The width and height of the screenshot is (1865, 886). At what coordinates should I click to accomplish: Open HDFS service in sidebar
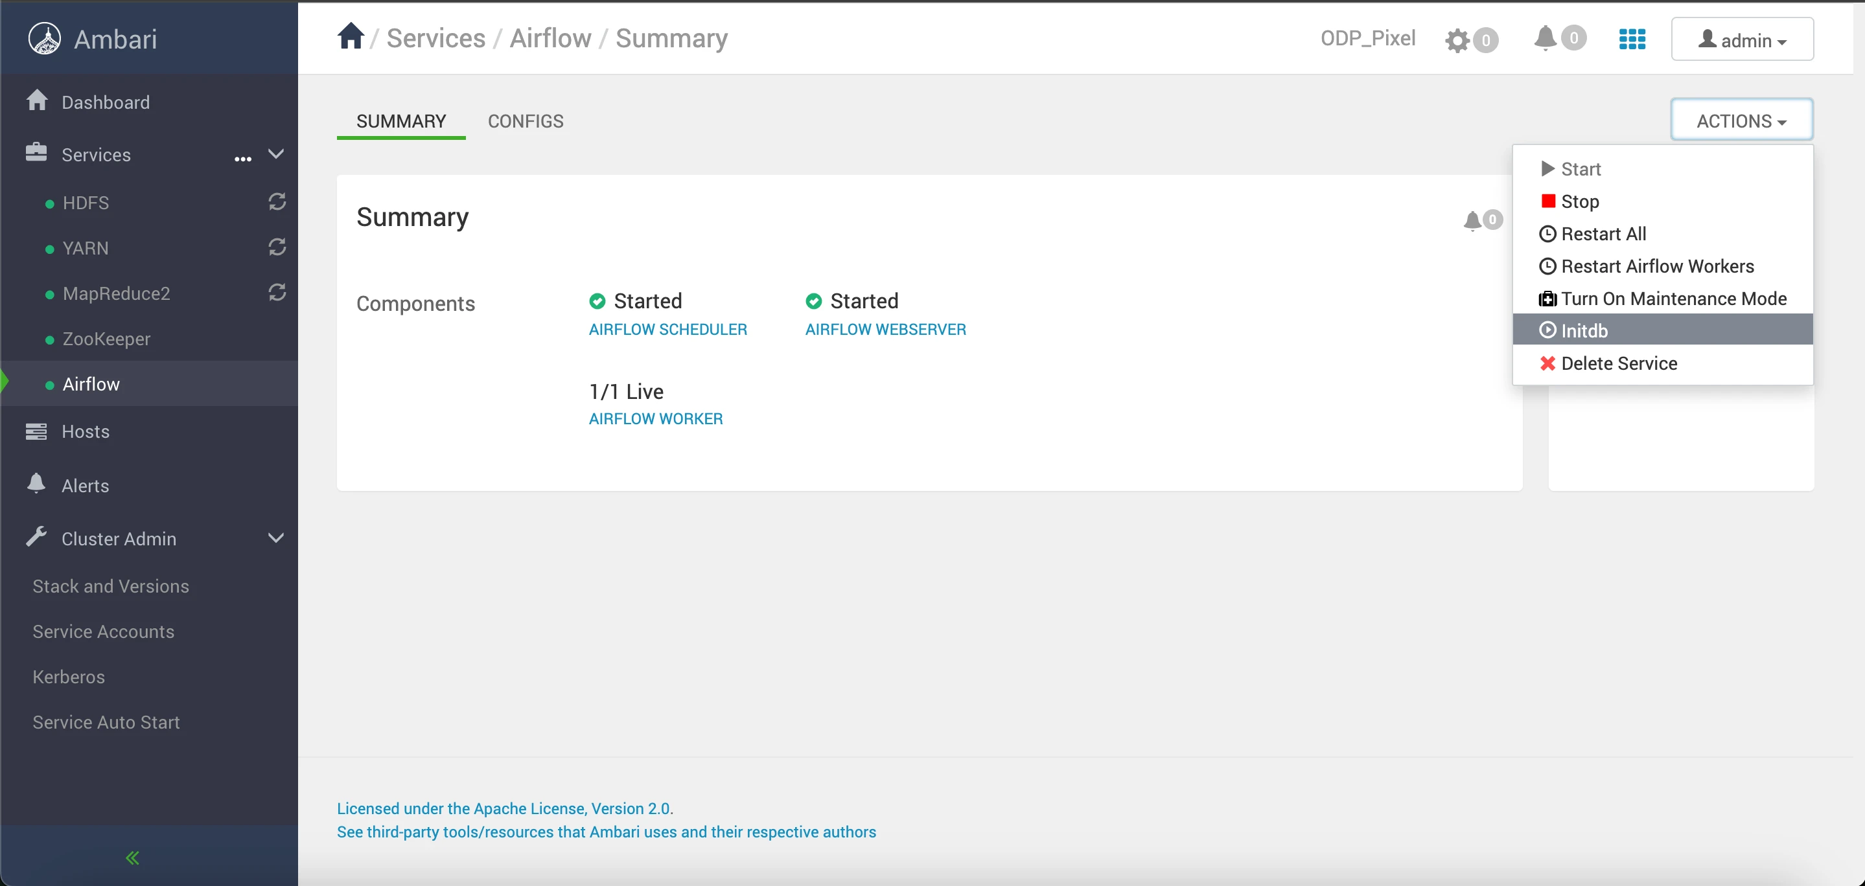pos(86,203)
